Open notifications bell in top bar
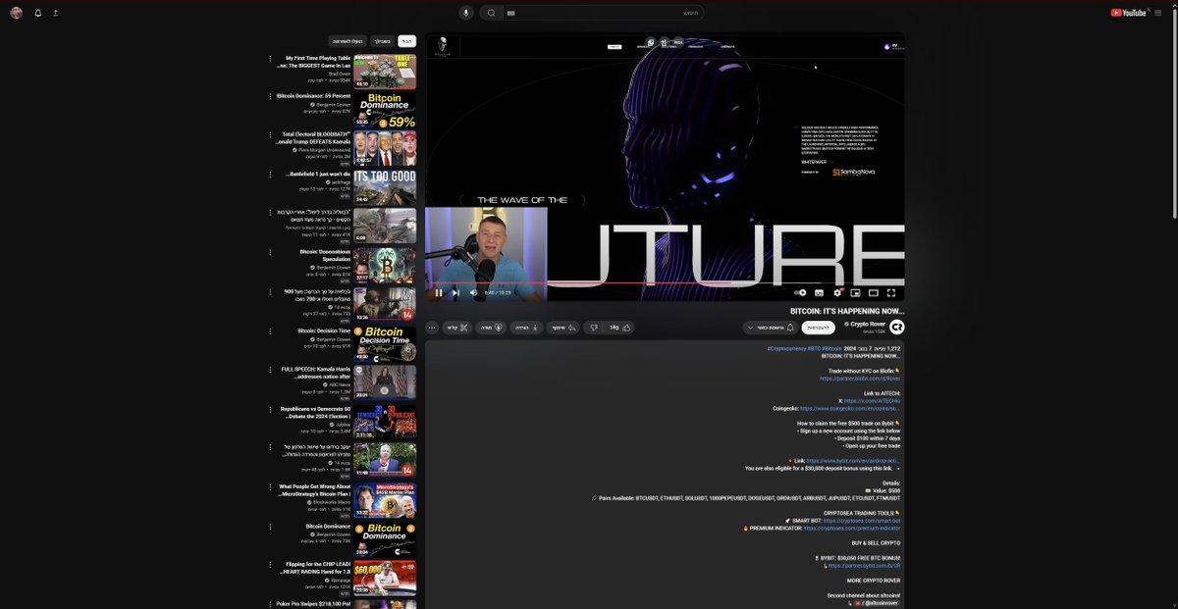The width and height of the screenshot is (1178, 609). [x=38, y=13]
